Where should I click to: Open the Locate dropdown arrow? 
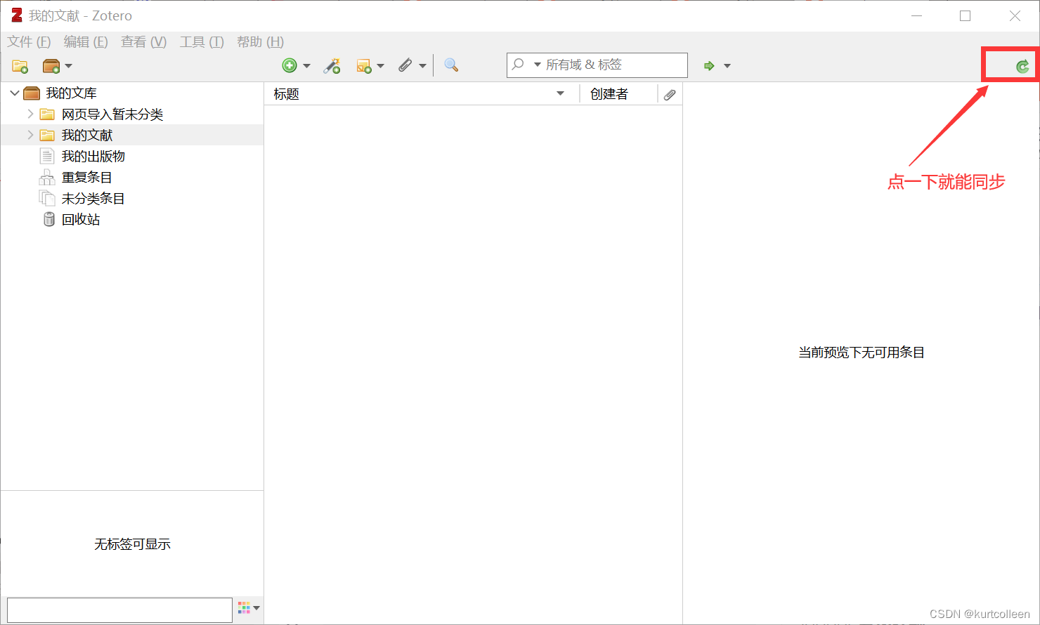(727, 66)
